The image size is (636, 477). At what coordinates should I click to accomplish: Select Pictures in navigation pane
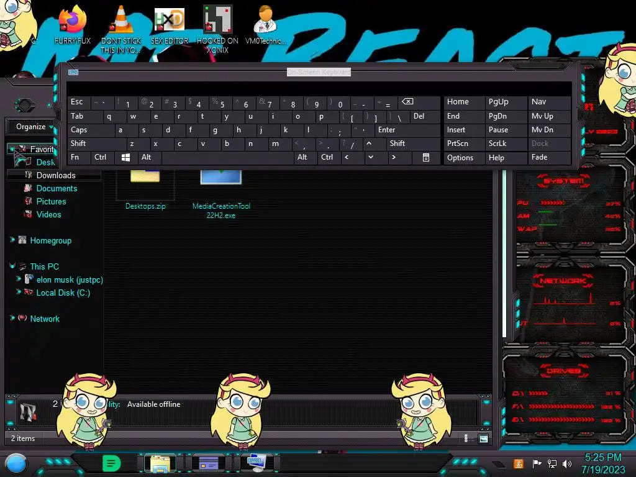pos(51,202)
